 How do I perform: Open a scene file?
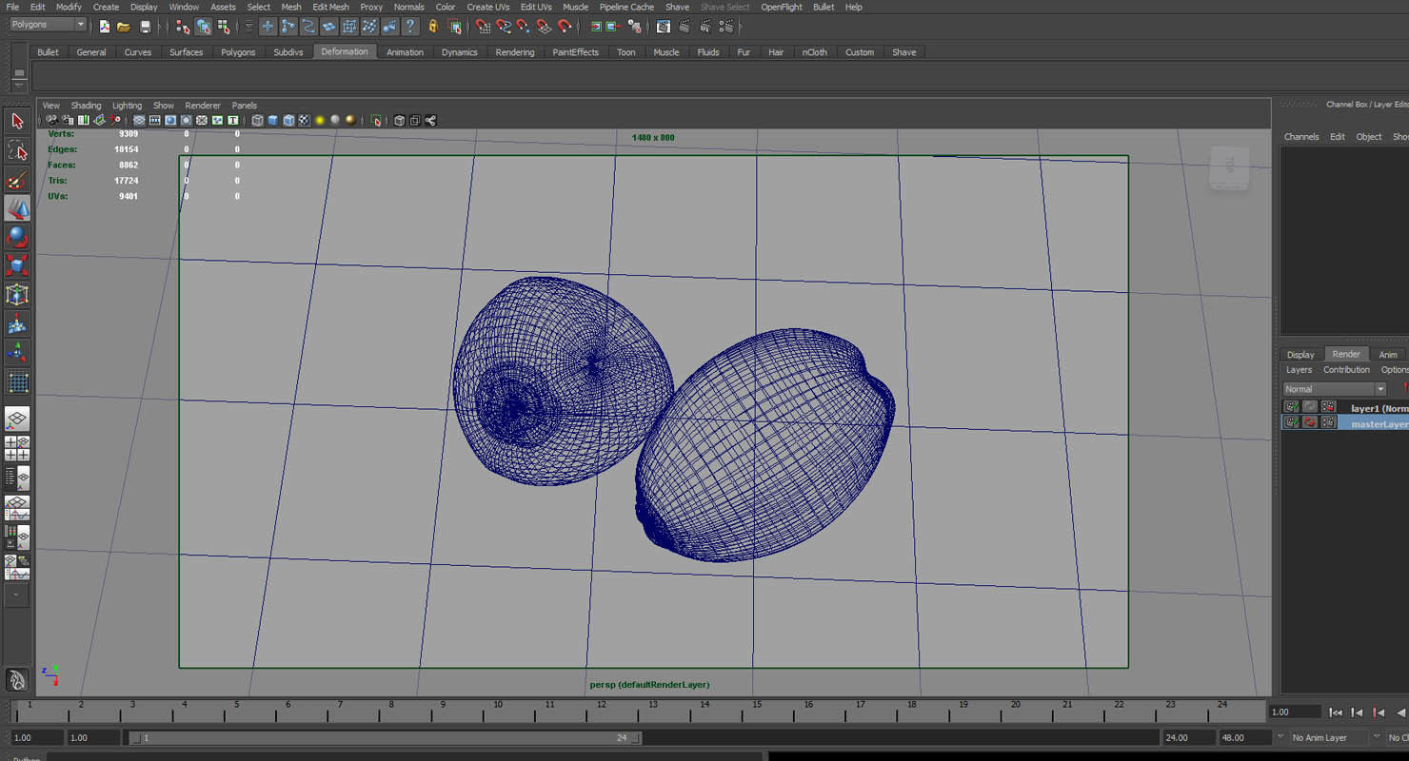click(124, 27)
